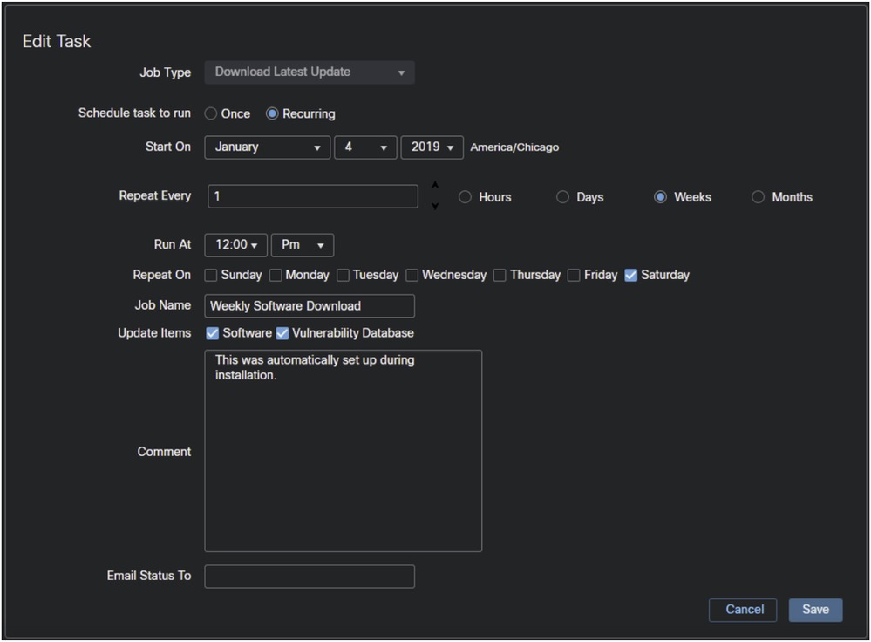Select the Months radio button
This screenshot has width=871, height=642.
click(758, 197)
